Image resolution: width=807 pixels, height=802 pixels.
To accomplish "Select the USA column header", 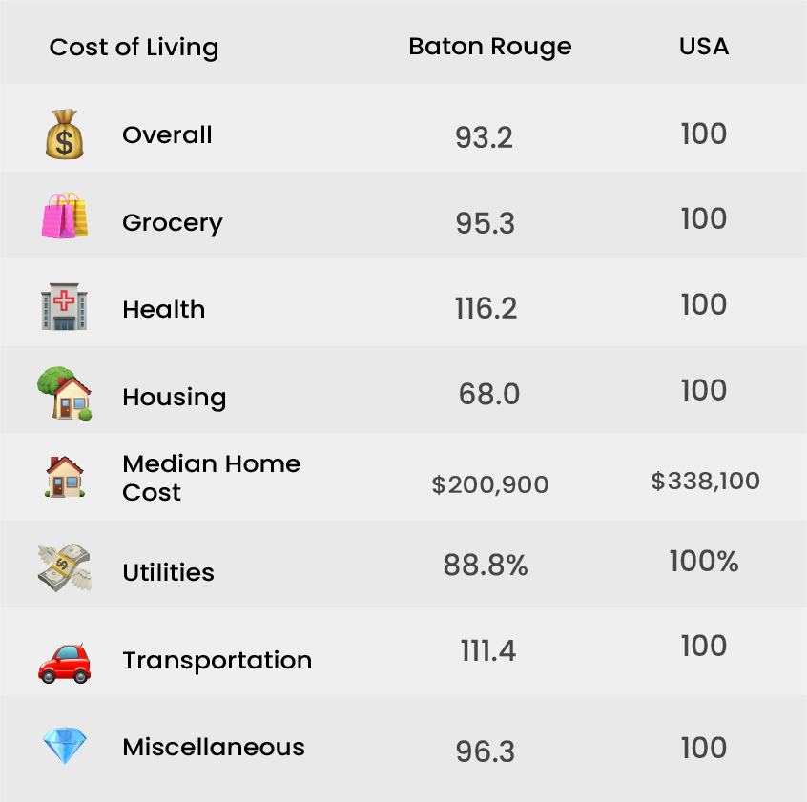I will point(704,47).
